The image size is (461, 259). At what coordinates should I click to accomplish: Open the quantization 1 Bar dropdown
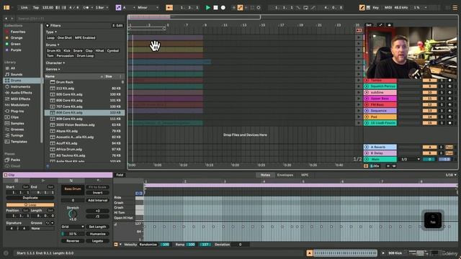pyautogui.click(x=102, y=8)
